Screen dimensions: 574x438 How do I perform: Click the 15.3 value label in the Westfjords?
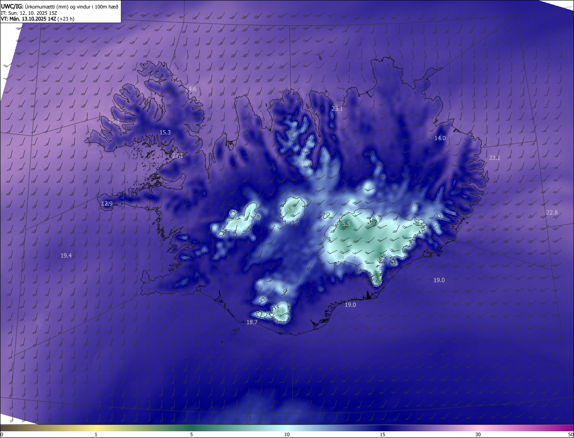tap(165, 133)
